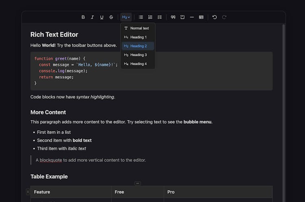Insert a bullet list
305x202 pixels.
(x=141, y=17)
